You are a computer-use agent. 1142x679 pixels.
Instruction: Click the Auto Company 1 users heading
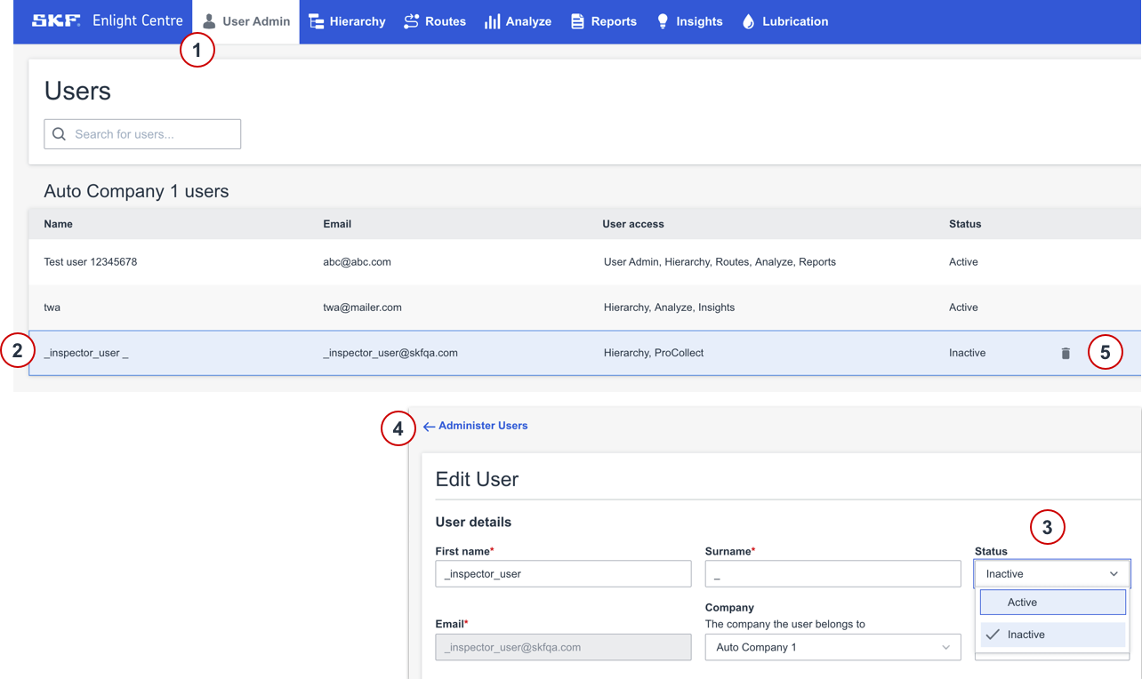[x=136, y=191]
